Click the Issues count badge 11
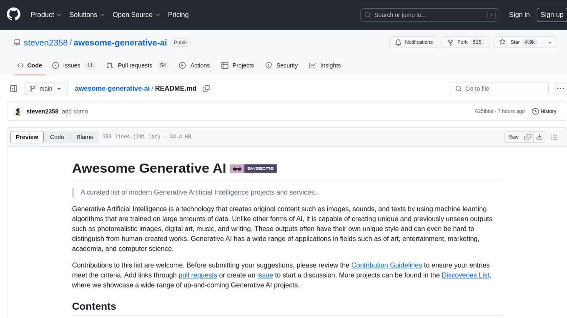Screen dimensions: 567x318 point(90,65)
